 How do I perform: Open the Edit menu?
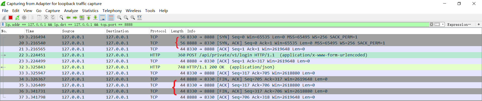tap(16, 11)
